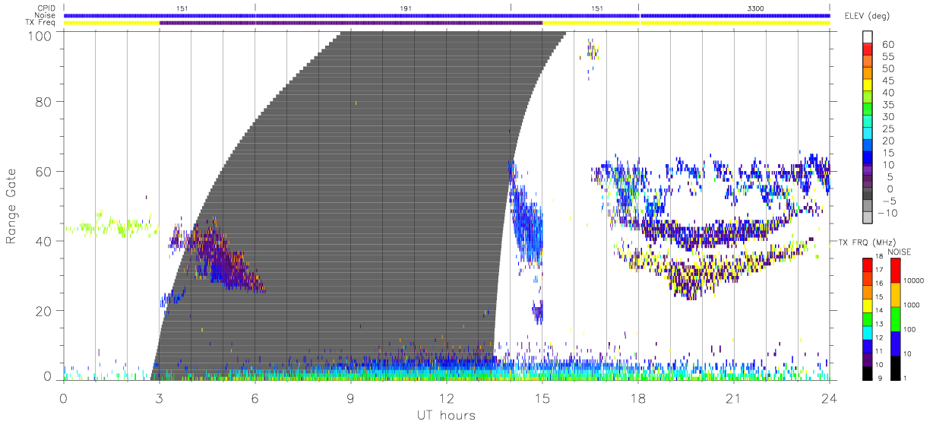The height and width of the screenshot is (431, 933).
Task: Click the NOISE legend label '10000'
Action: coord(912,282)
